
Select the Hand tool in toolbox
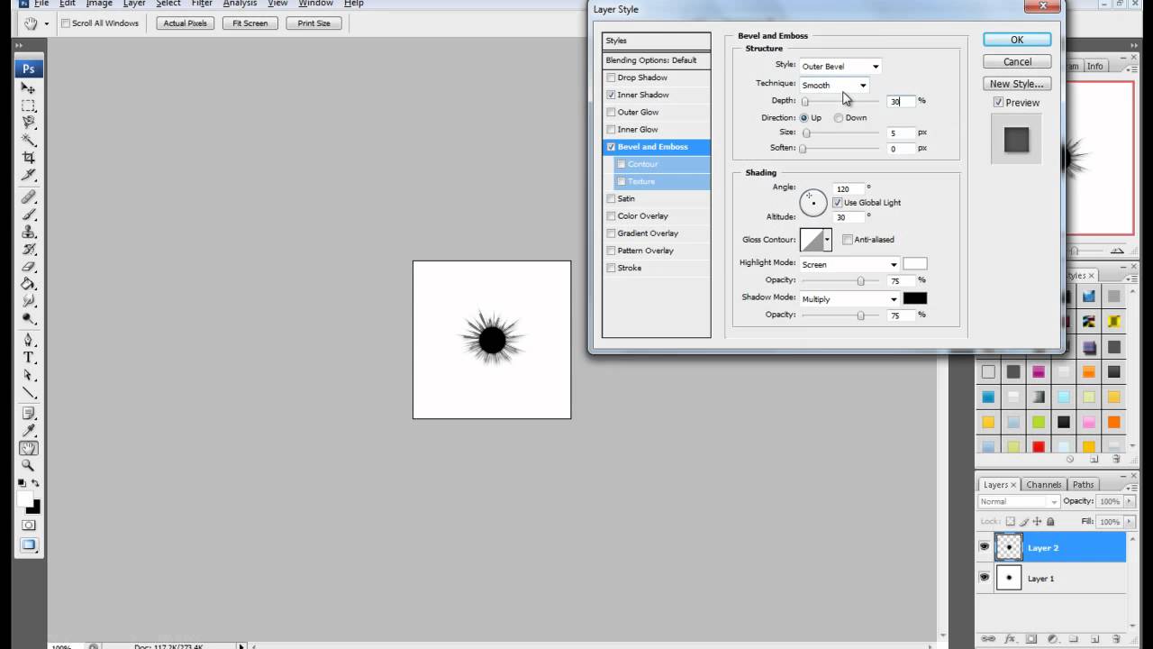click(x=28, y=448)
